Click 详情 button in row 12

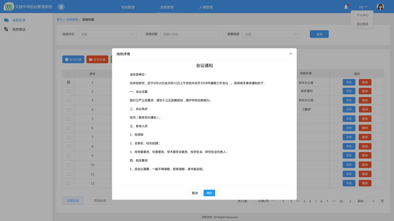(349, 183)
